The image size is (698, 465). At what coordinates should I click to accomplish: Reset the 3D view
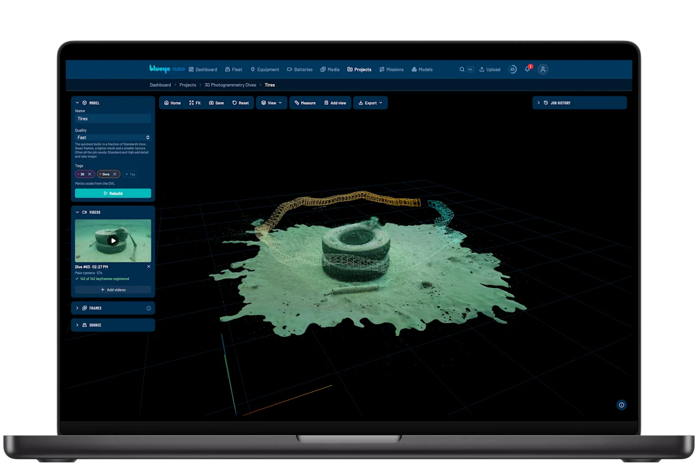(x=240, y=102)
